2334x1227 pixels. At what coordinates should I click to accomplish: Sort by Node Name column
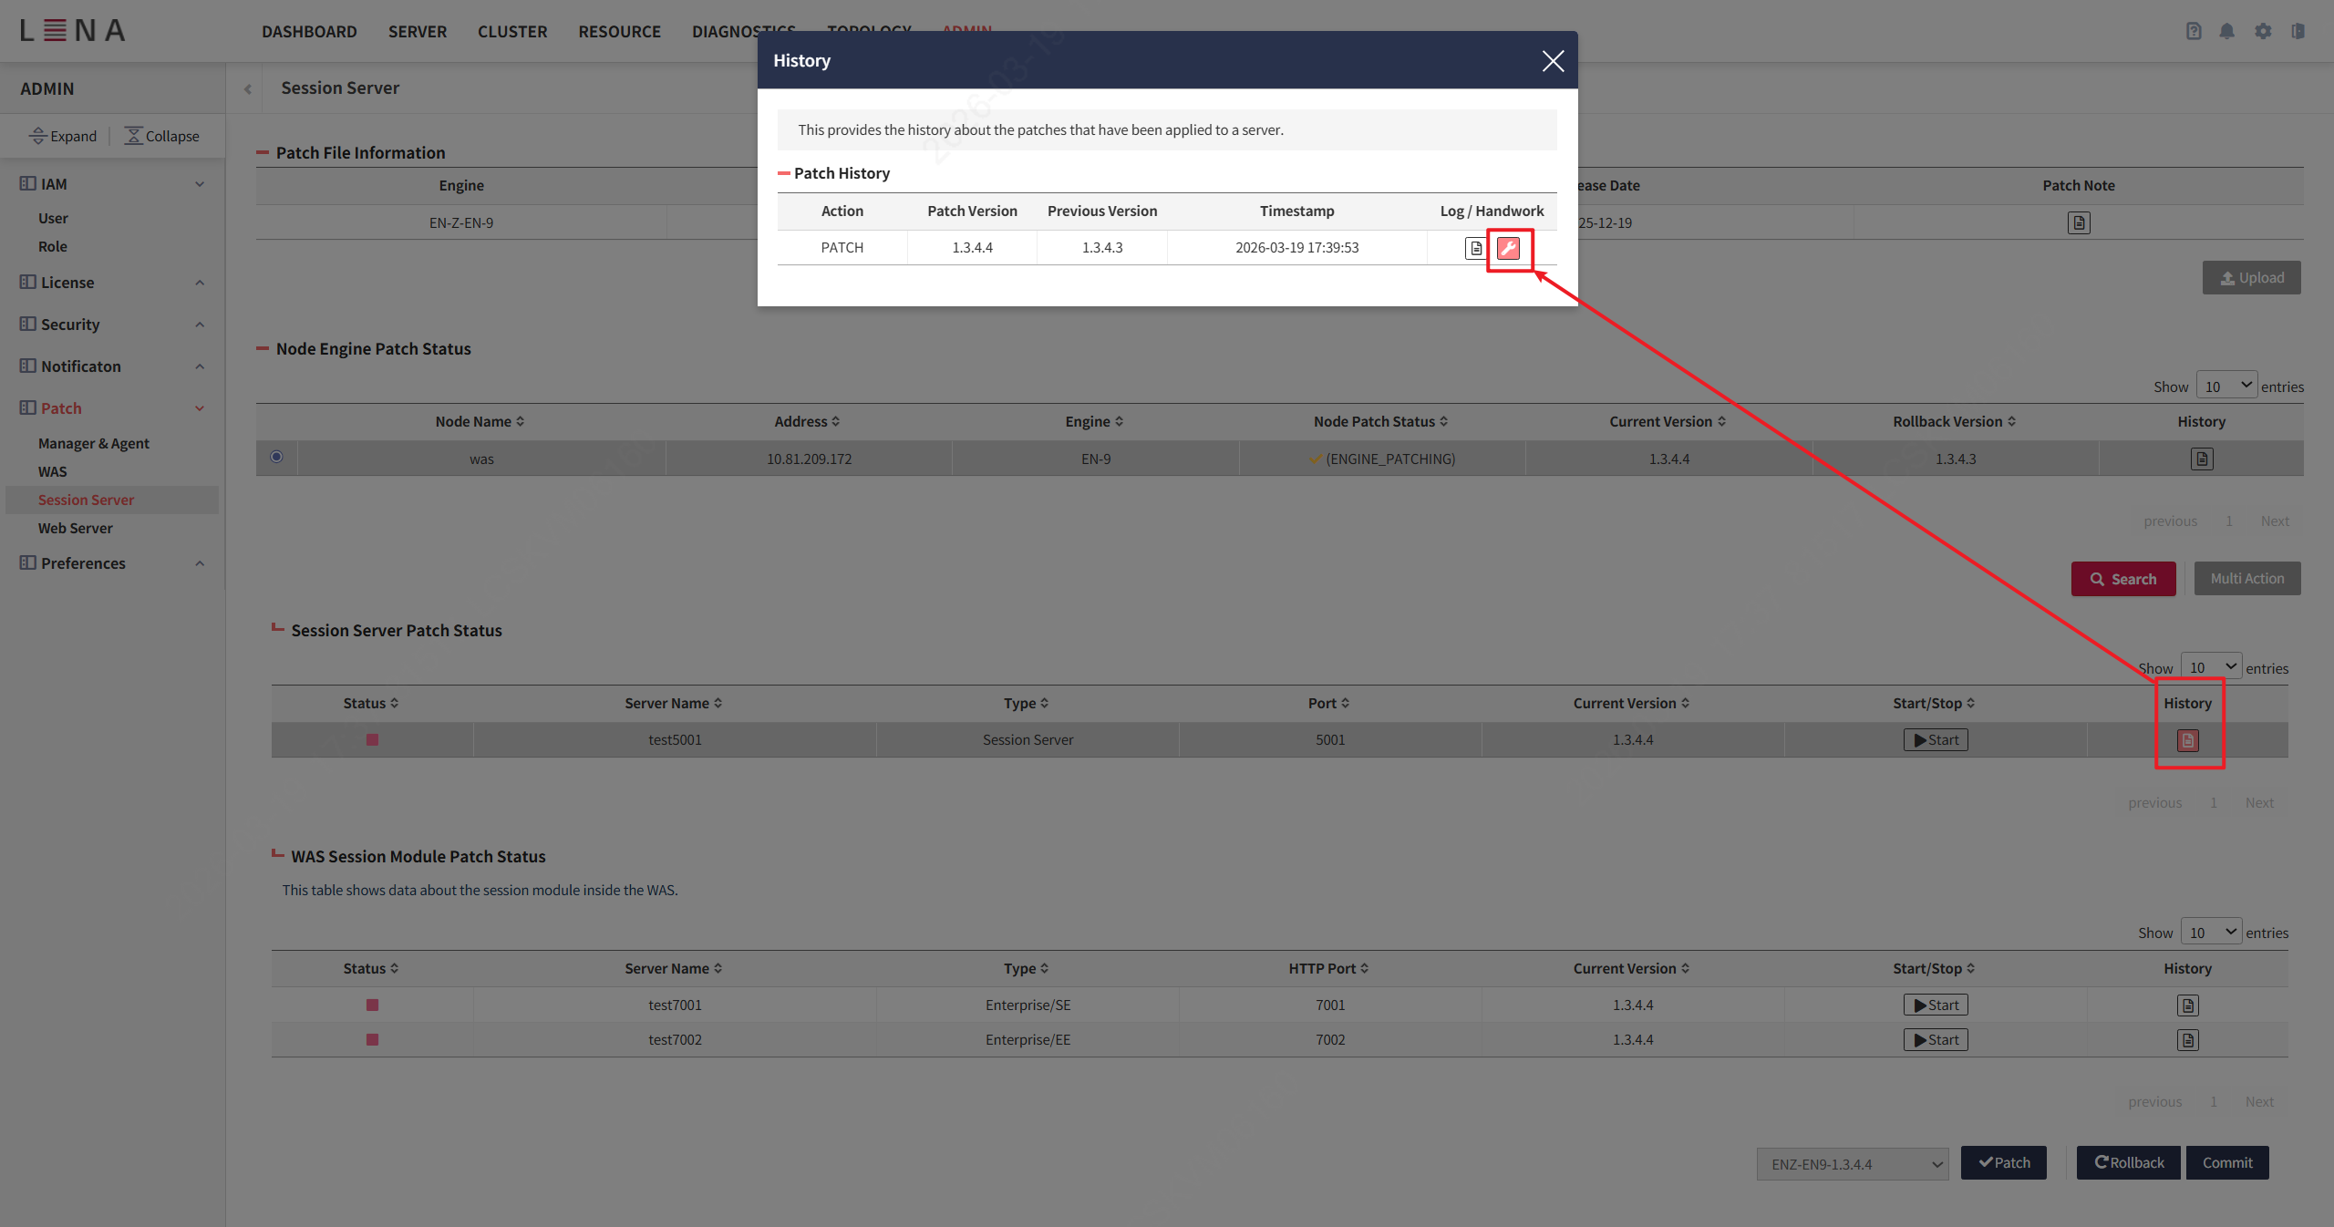pos(480,422)
